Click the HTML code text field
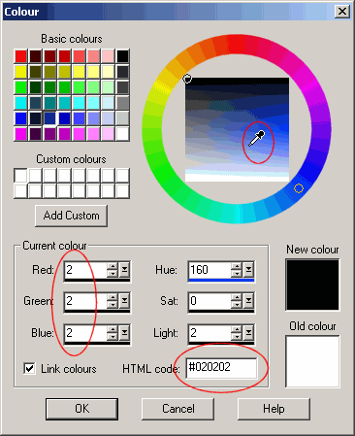The image size is (355, 436). (221, 368)
